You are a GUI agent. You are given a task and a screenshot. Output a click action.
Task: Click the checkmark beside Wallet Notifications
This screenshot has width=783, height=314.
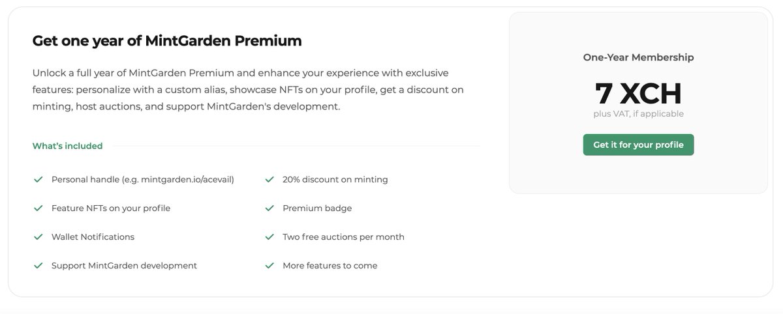(x=38, y=236)
